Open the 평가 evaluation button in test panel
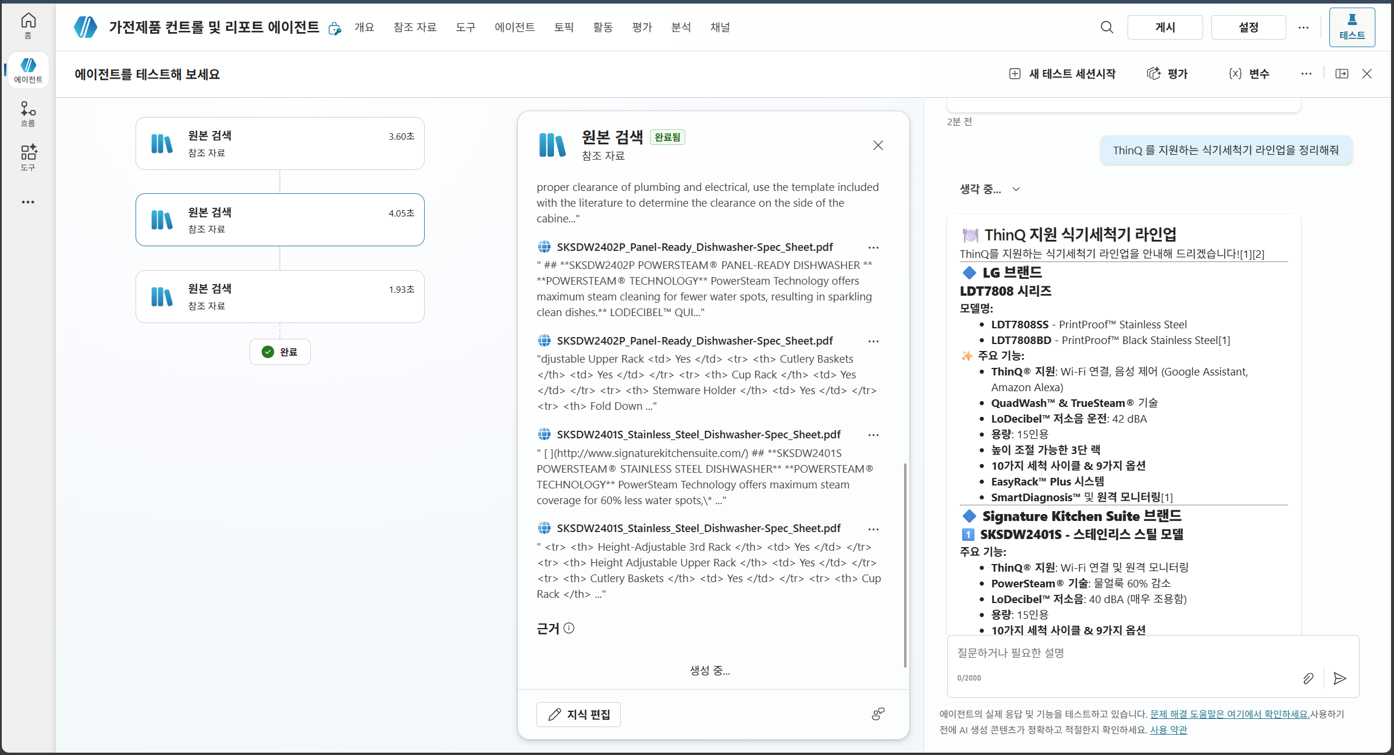Image resolution: width=1394 pixels, height=755 pixels. pos(1167,74)
